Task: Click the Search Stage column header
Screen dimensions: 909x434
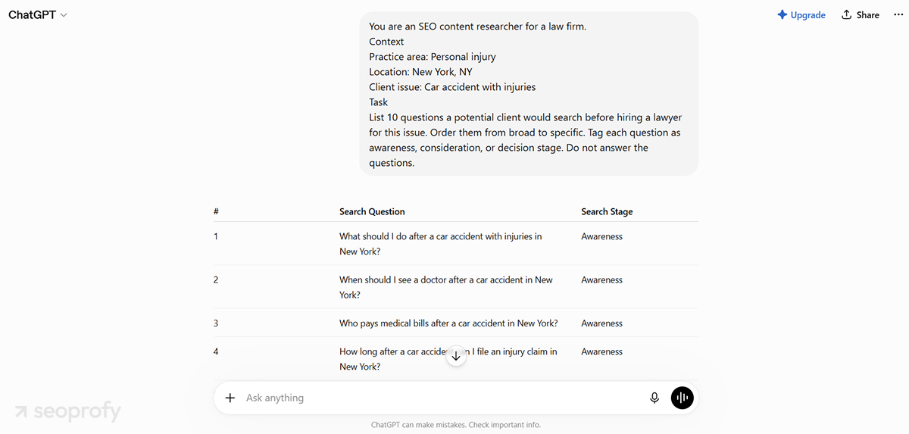Action: click(607, 211)
